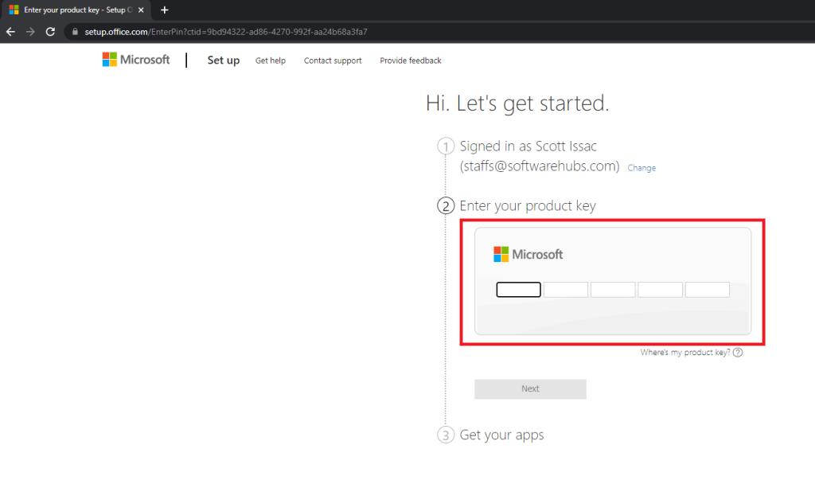Click 'Get your apps' step text
Viewport: 815px width, 488px height.
[x=501, y=435]
